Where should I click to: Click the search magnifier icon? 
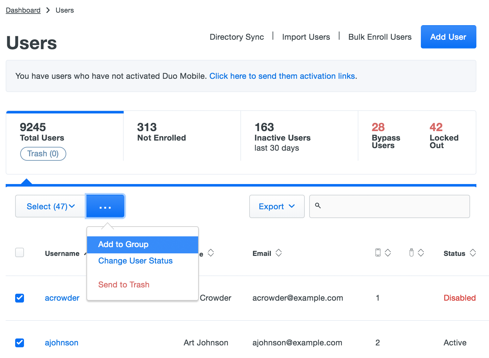pos(318,205)
